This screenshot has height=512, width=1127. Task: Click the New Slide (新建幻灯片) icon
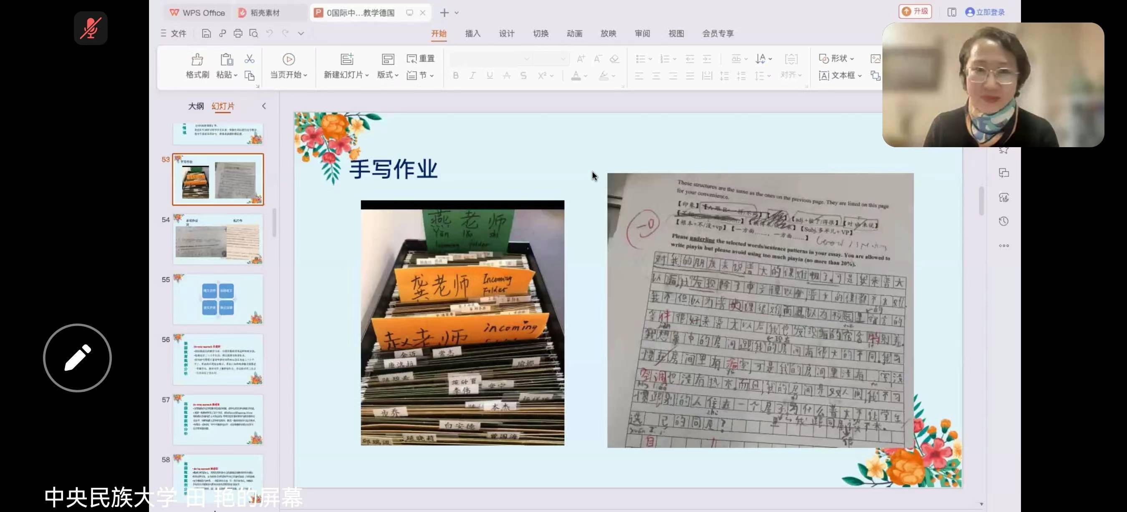[346, 59]
